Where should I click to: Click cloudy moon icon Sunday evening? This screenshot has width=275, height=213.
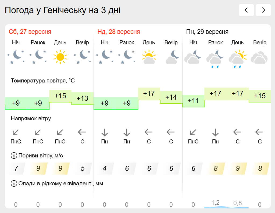pos(172,57)
